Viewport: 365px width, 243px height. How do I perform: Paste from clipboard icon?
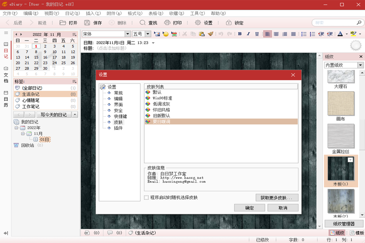click(x=202, y=34)
